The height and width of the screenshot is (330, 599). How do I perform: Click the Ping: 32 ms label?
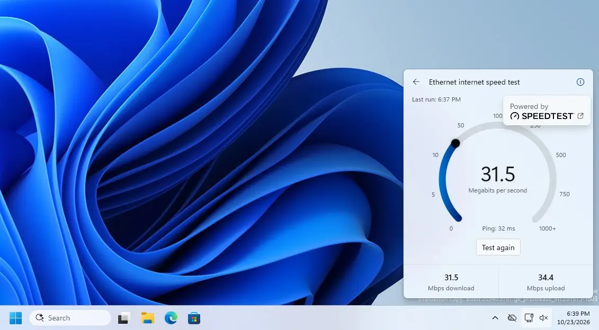pyautogui.click(x=498, y=228)
